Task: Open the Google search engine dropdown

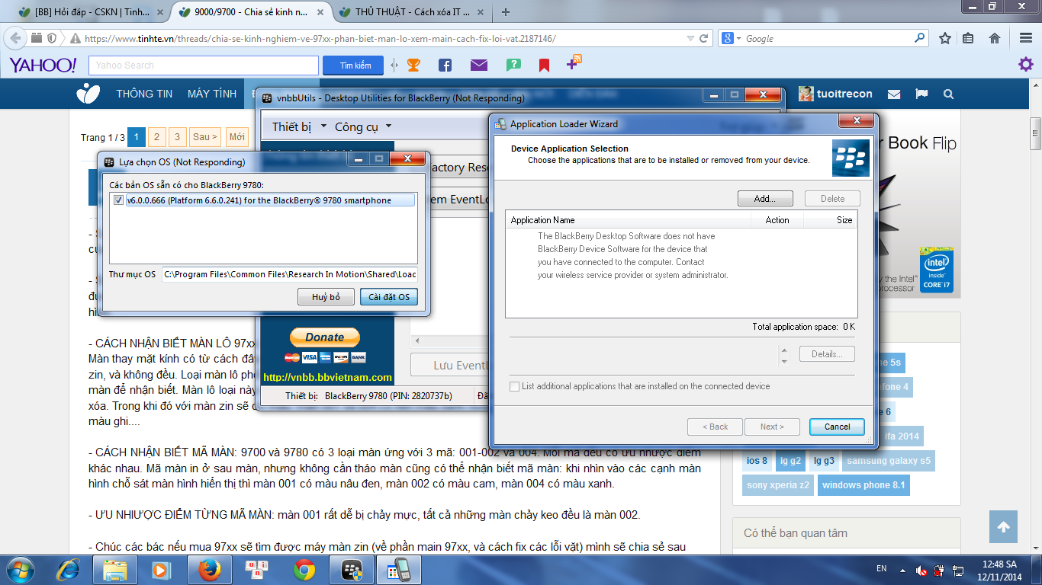Action: tap(732, 38)
